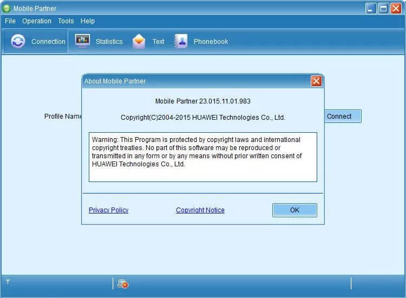Close the About Mobile Partner dialog
The height and width of the screenshot is (298, 406).
316,81
